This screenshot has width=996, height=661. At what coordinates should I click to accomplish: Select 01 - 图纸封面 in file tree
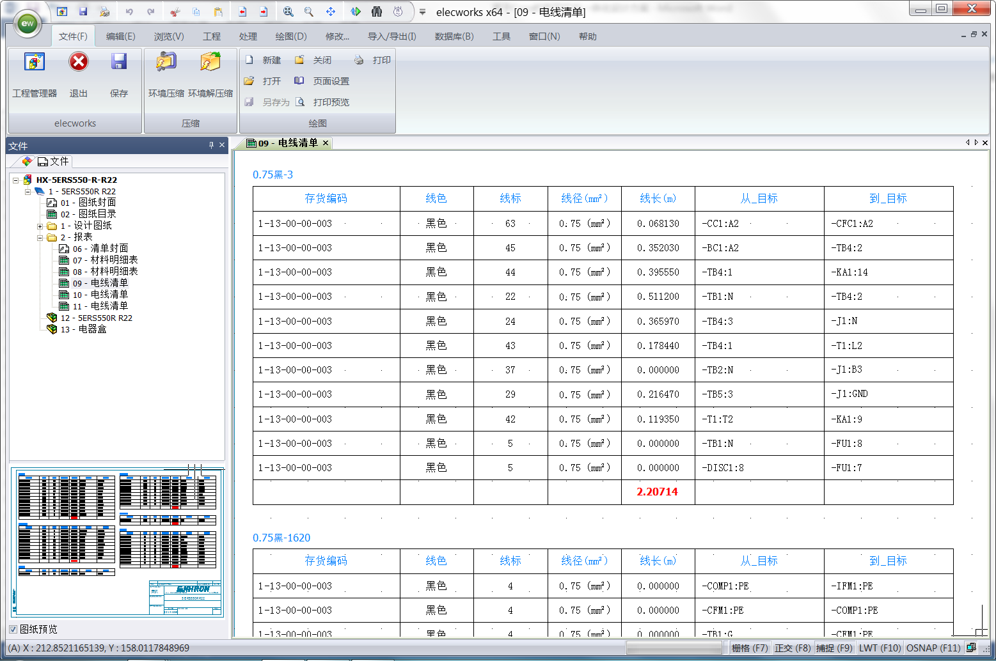tap(88, 203)
